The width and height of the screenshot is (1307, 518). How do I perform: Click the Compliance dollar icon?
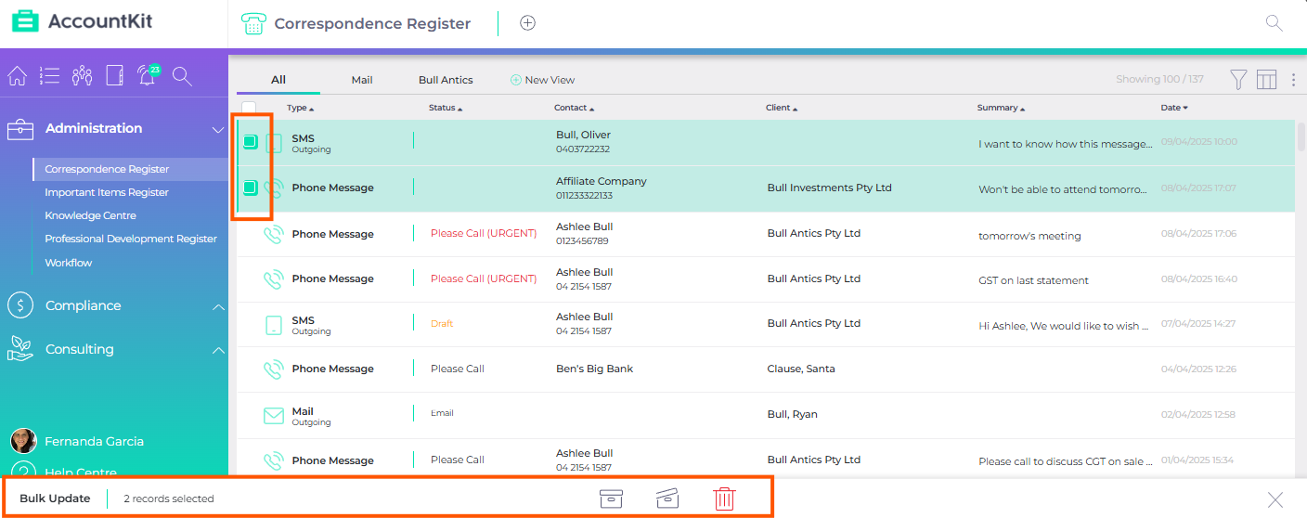(20, 305)
